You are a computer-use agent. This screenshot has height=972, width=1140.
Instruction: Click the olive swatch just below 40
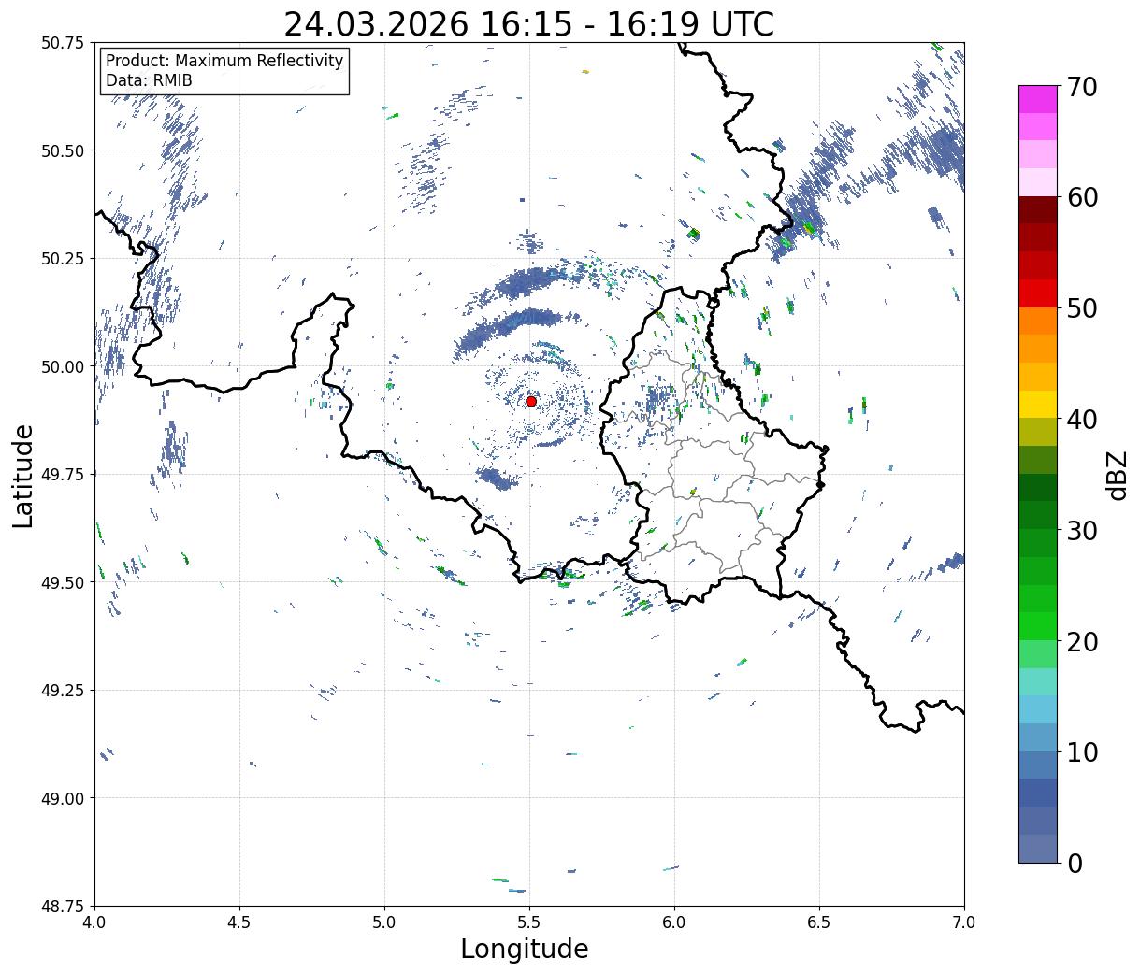[1038, 432]
